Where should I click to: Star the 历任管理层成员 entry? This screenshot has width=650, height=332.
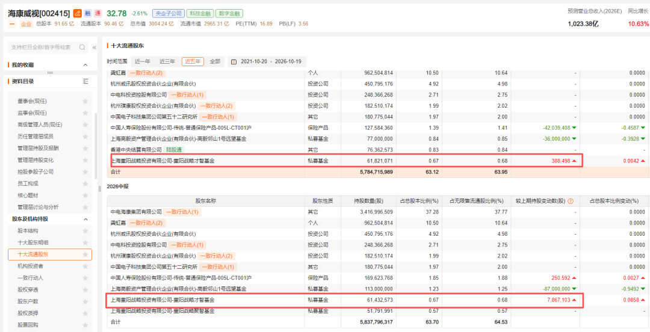[x=85, y=137]
